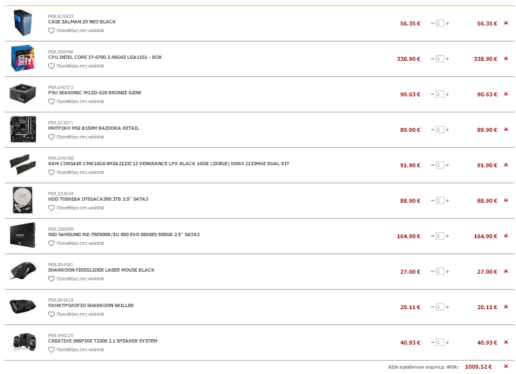516x374 pixels.
Task: Open product title CPU INTEL CORE I7-6700 3.40GHZ
Action: [x=105, y=58]
